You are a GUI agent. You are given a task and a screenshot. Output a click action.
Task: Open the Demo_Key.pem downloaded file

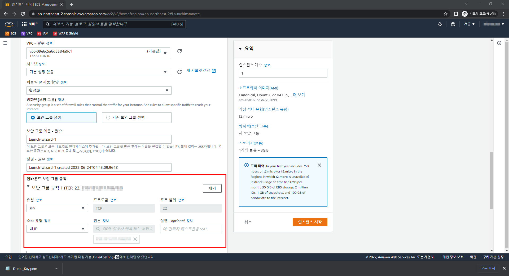[x=25, y=269]
